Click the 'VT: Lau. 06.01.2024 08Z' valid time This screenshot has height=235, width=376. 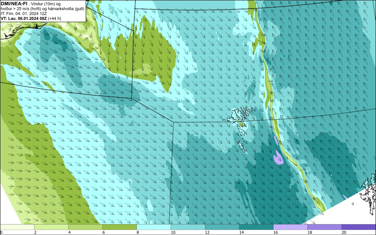(24, 19)
